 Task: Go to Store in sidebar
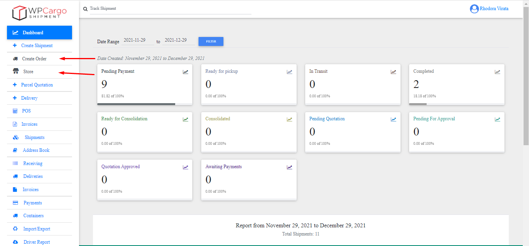[x=28, y=72]
